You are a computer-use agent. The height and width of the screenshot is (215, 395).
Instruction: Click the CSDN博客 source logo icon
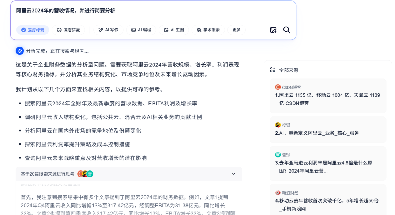coord(278,87)
